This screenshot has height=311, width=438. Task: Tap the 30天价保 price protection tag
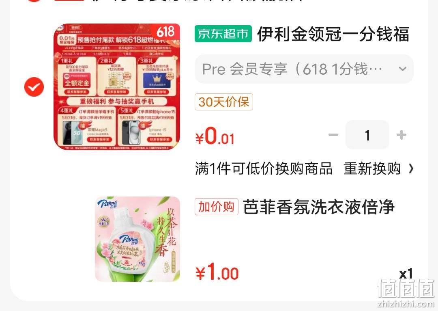coord(224,102)
